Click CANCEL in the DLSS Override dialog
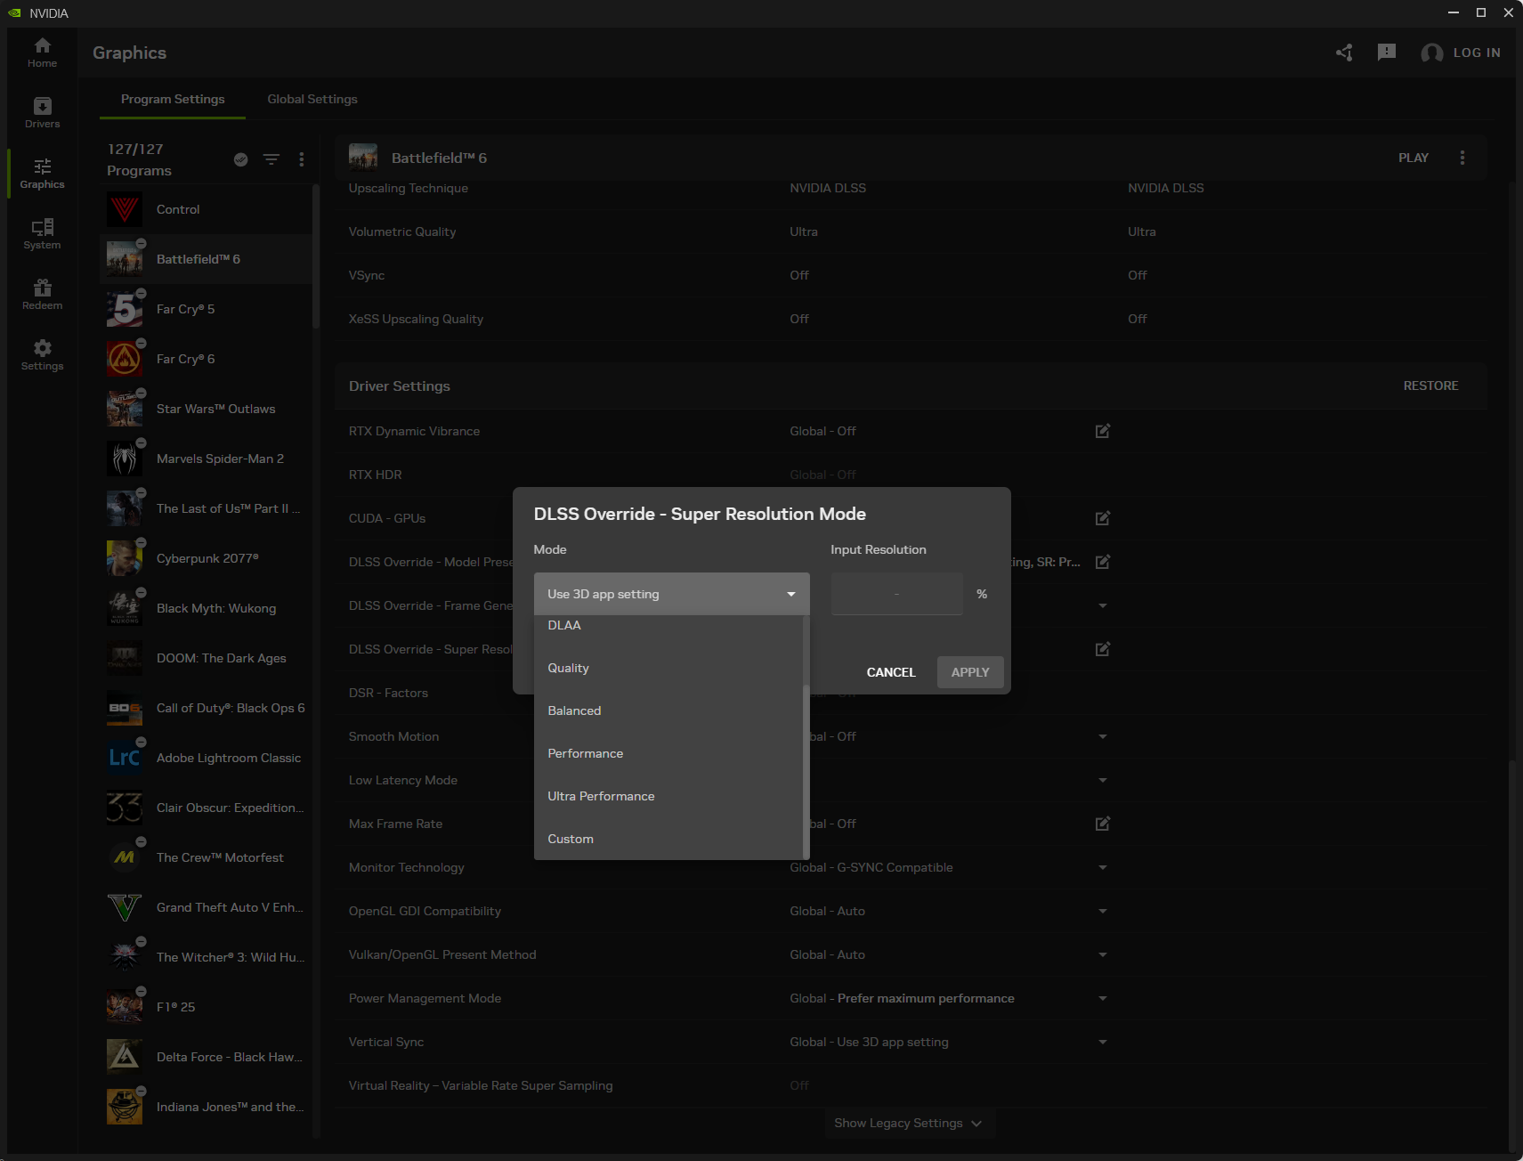1523x1161 pixels. coord(890,672)
